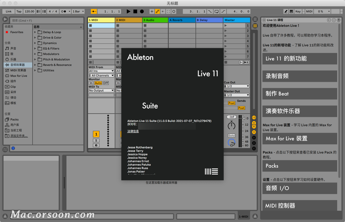Click the Master volume fader handle

[x=244, y=118]
